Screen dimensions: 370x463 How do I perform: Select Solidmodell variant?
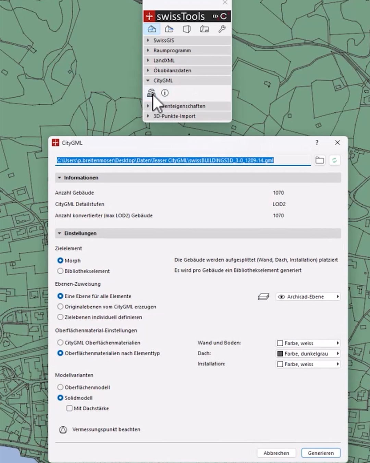tap(60, 398)
